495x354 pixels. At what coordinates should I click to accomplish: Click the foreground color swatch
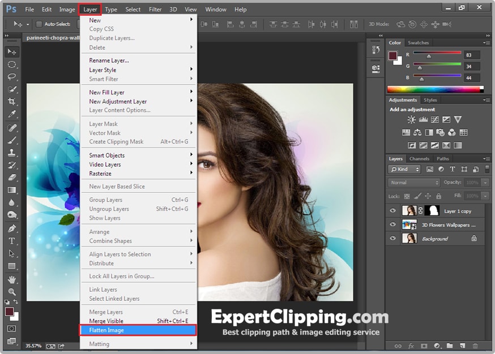(10, 310)
